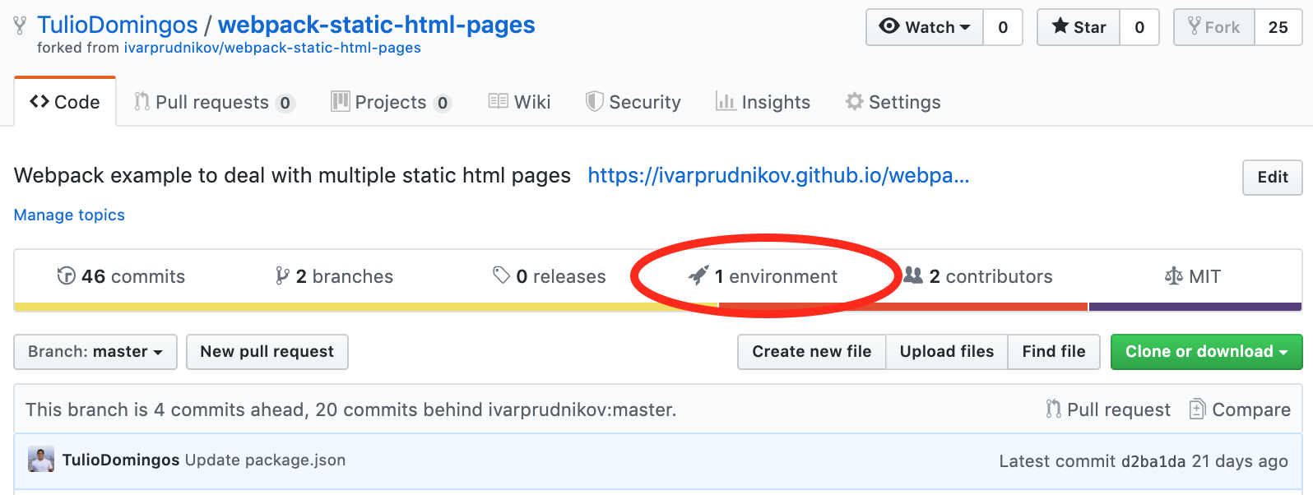Switch to the Projects tab
The height and width of the screenshot is (495, 1313).
tap(391, 102)
